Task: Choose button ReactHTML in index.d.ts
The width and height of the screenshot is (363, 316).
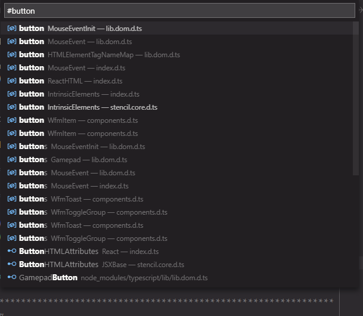Action: pyautogui.click(x=180, y=81)
